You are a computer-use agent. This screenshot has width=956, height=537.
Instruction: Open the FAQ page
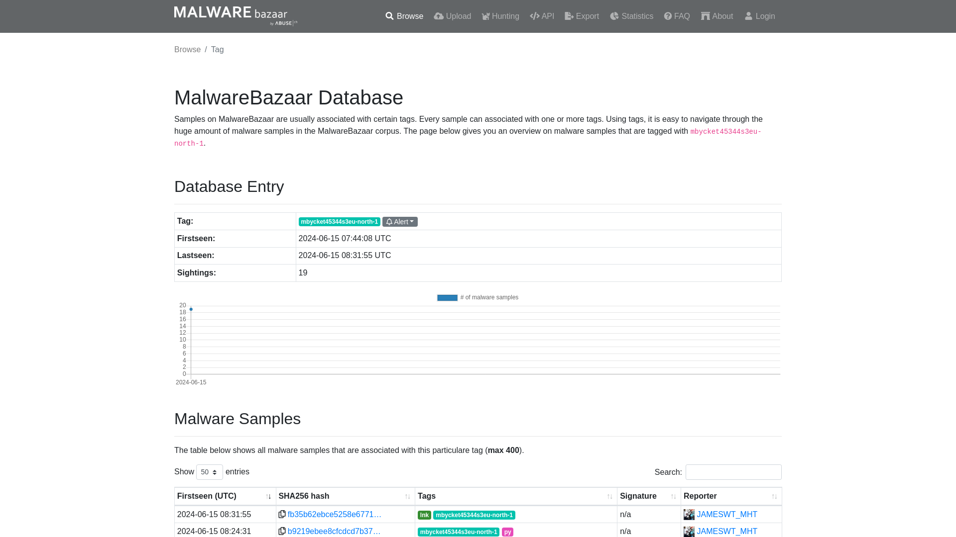pos(677,16)
